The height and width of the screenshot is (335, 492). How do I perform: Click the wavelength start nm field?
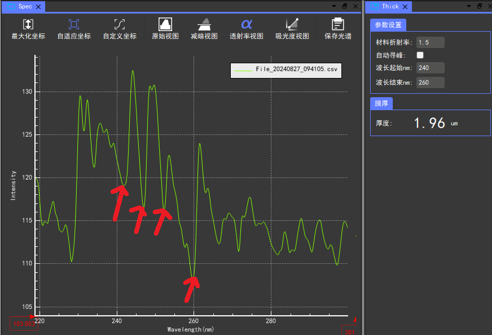tap(430, 68)
